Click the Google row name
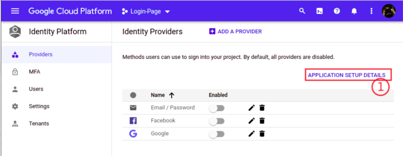 coord(160,134)
